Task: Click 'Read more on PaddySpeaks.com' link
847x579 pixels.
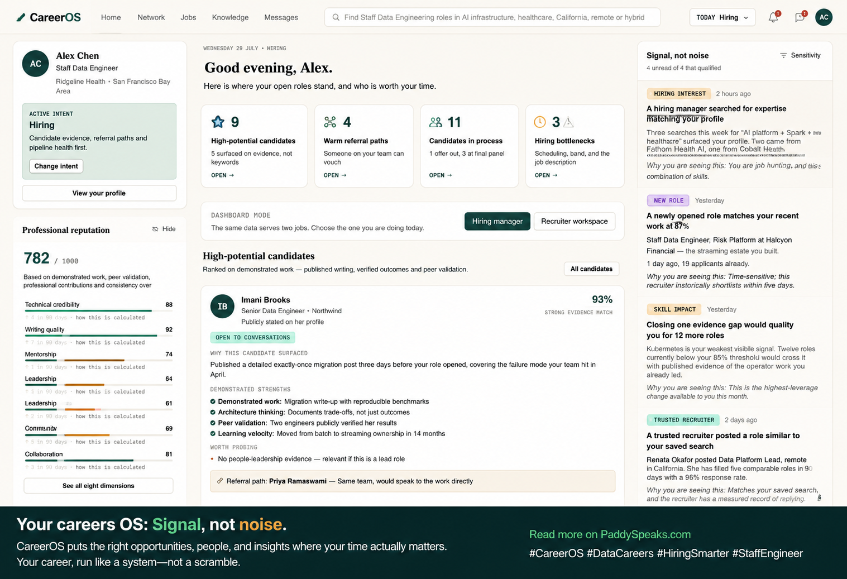Action: click(x=610, y=534)
